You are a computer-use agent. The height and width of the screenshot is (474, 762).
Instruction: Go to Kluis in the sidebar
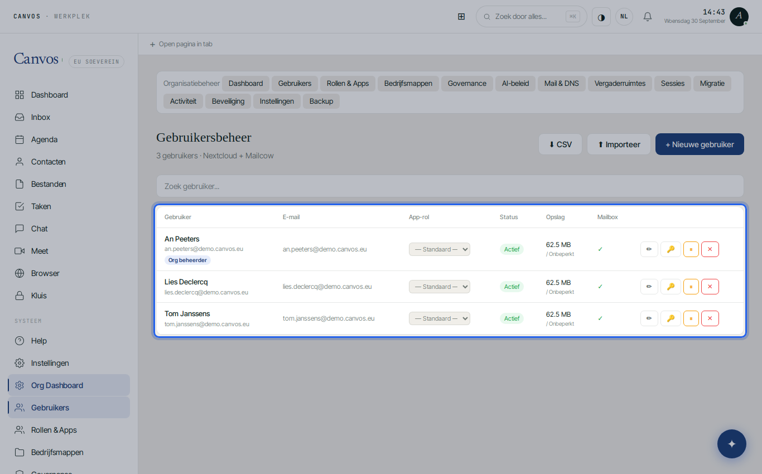(x=69, y=296)
